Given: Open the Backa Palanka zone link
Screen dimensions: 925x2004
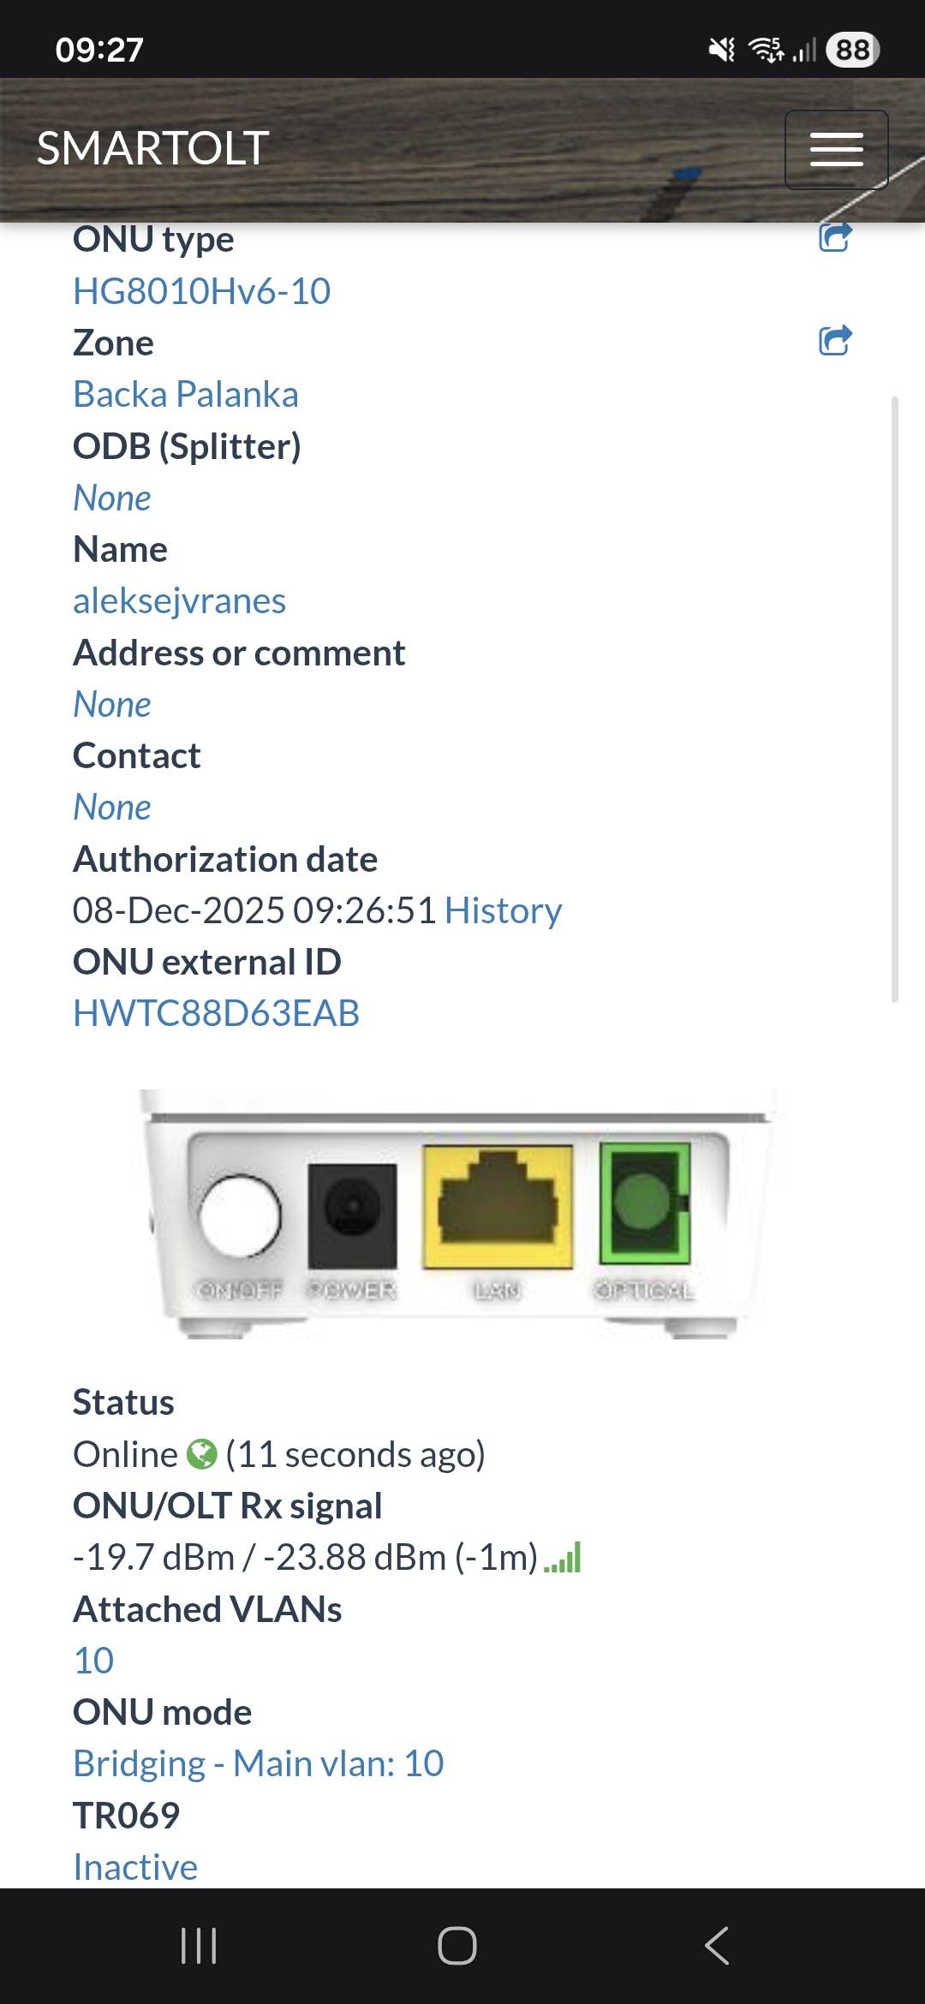Looking at the screenshot, I should click(186, 395).
